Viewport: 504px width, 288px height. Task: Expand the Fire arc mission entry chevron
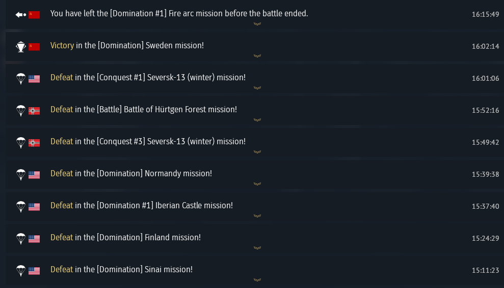257,24
